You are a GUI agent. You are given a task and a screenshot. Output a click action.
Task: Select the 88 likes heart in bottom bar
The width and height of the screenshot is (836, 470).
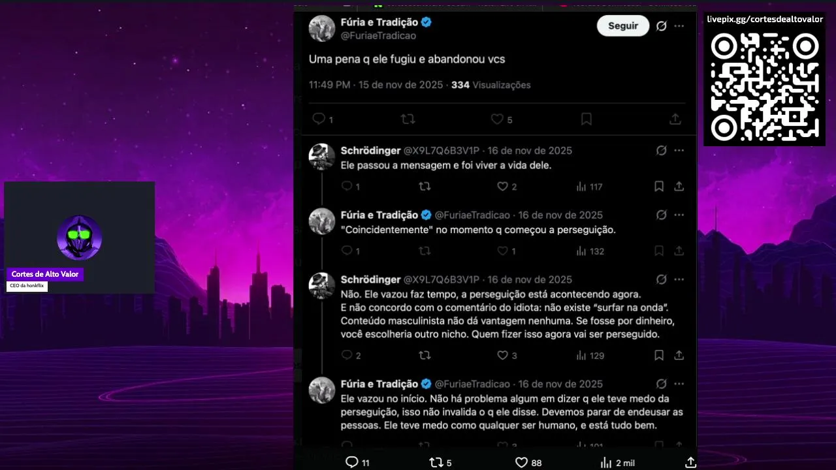click(528, 462)
